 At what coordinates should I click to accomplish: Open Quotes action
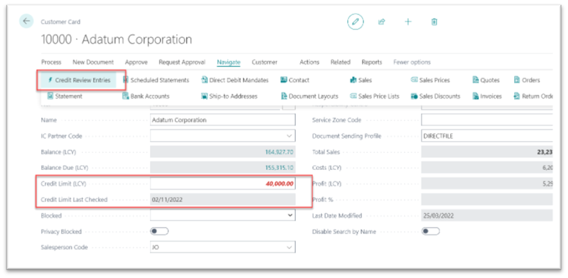click(486, 80)
